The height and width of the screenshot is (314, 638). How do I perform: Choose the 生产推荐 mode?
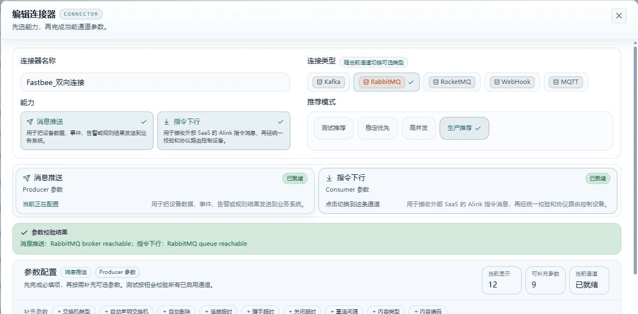(464, 128)
